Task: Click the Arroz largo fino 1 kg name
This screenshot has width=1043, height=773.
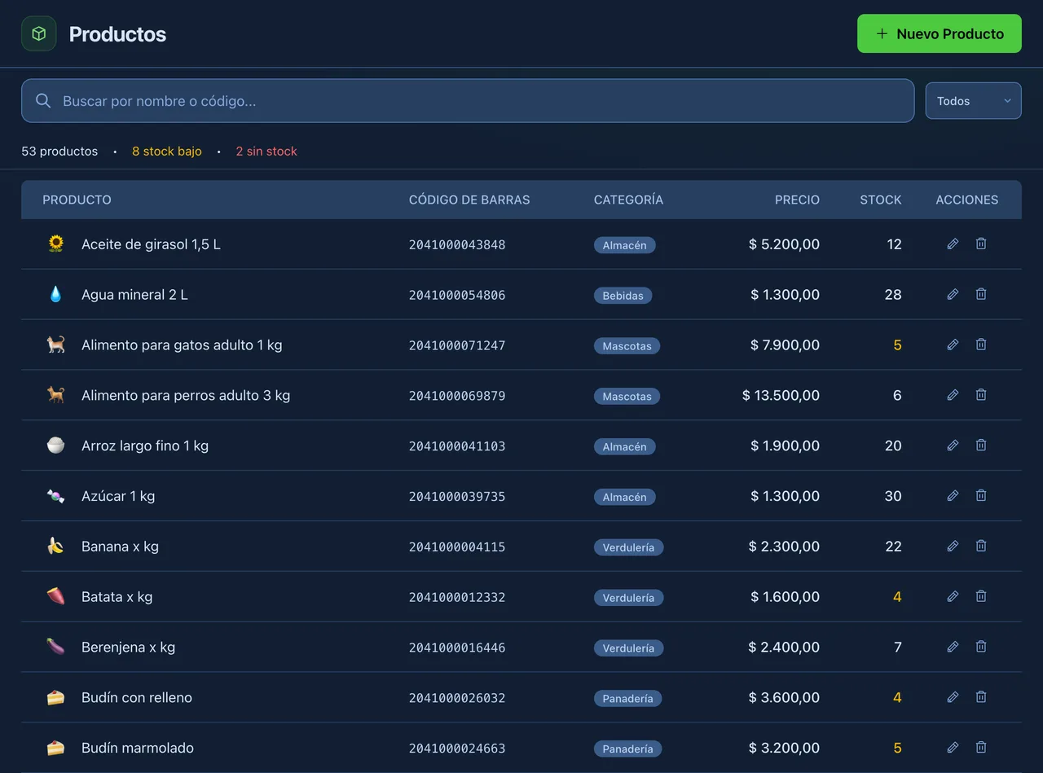Action: 145,446
